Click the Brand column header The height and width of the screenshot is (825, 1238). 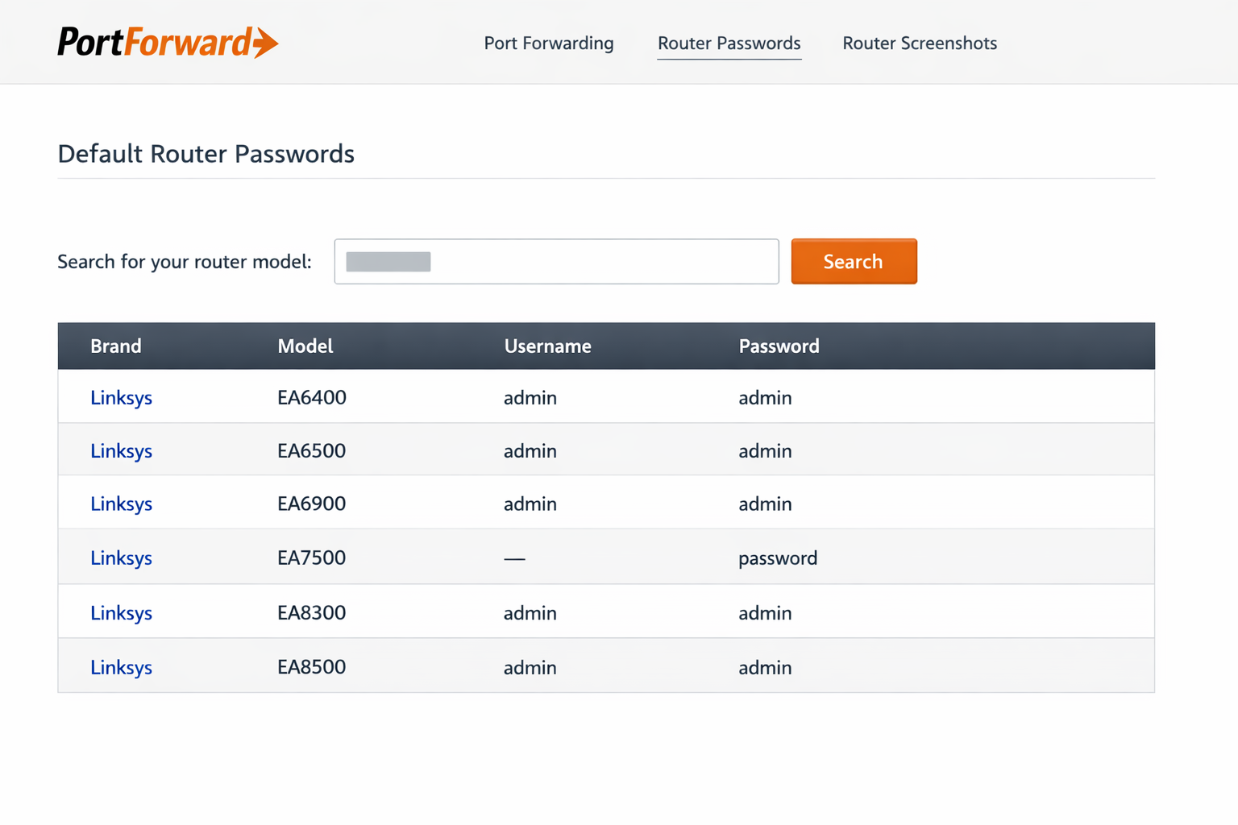pos(116,346)
